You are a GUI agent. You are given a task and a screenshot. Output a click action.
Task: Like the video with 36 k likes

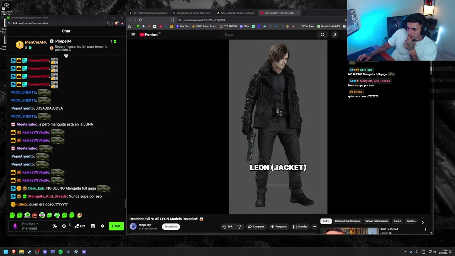227,226
